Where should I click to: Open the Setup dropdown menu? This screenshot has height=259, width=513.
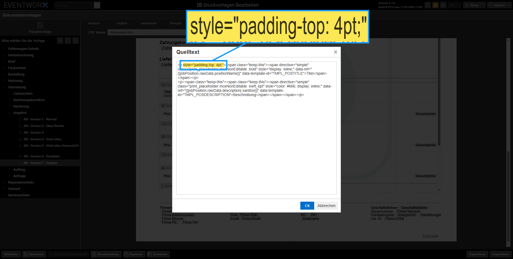coord(474,5)
